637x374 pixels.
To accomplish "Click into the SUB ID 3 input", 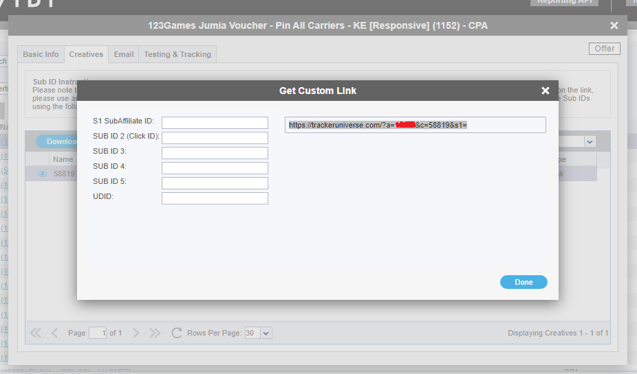I will [x=215, y=153].
